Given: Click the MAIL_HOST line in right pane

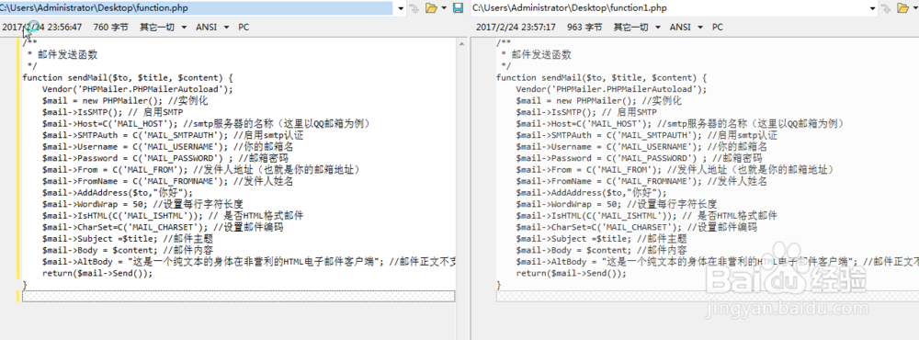Looking at the screenshot, I should (x=680, y=124).
